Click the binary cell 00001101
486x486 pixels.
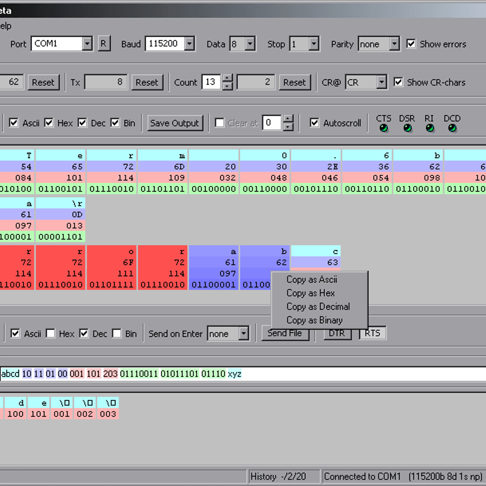pyautogui.click(x=61, y=237)
